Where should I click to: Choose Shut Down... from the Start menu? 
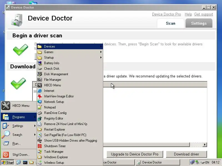click(x=19, y=155)
